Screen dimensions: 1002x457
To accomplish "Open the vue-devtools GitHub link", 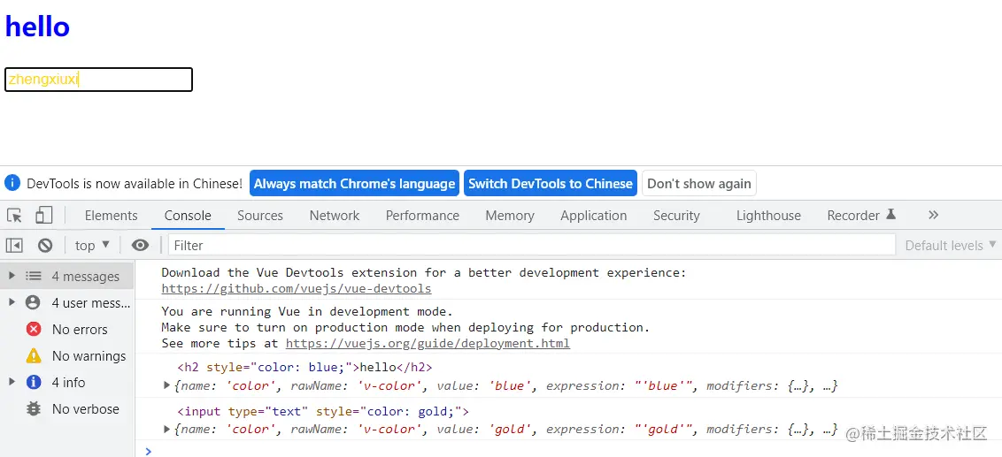I will pyautogui.click(x=297, y=289).
